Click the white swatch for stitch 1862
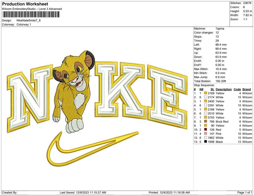 click(206, 137)
